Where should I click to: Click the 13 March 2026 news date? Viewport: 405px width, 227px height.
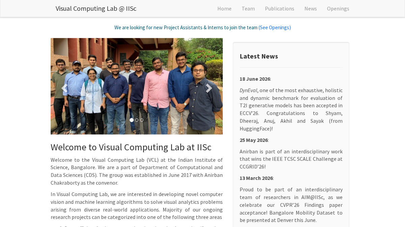tap(256, 178)
